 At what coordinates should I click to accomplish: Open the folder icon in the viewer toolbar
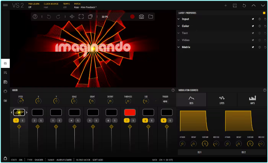click(x=150, y=16)
